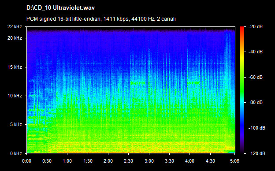Select the 1:00 time axis marker
The image size is (275, 171).
point(67,161)
